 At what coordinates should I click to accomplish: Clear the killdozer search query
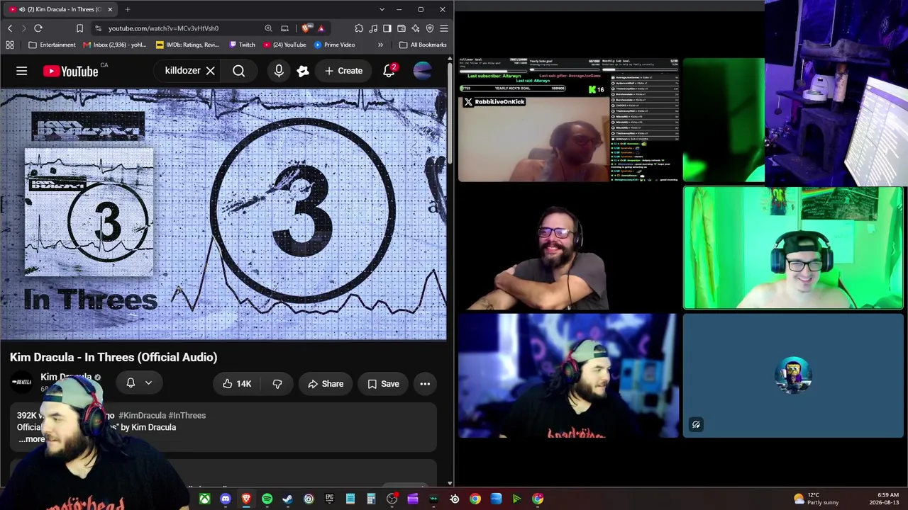pos(210,71)
